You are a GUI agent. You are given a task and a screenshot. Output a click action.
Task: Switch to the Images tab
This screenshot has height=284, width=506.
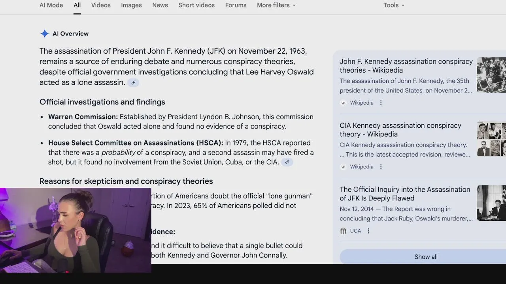point(131,5)
